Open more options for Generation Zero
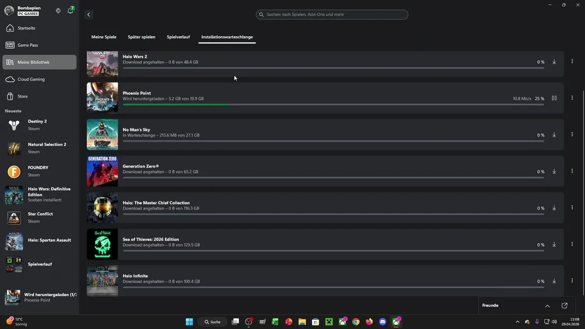This screenshot has width=585, height=329. pos(572,171)
